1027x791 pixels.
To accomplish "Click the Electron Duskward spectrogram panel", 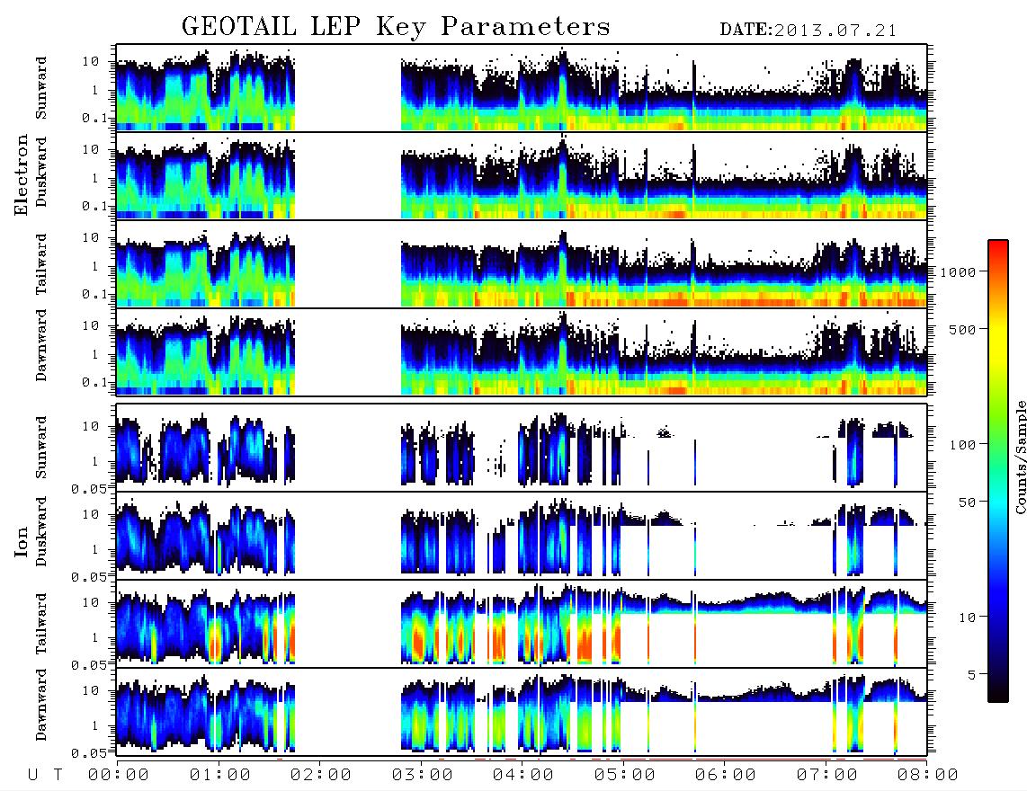I will tap(522, 176).
